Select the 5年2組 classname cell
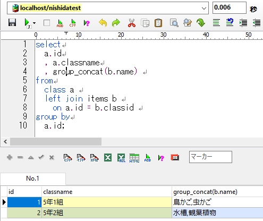263x221 pixels. (107, 212)
